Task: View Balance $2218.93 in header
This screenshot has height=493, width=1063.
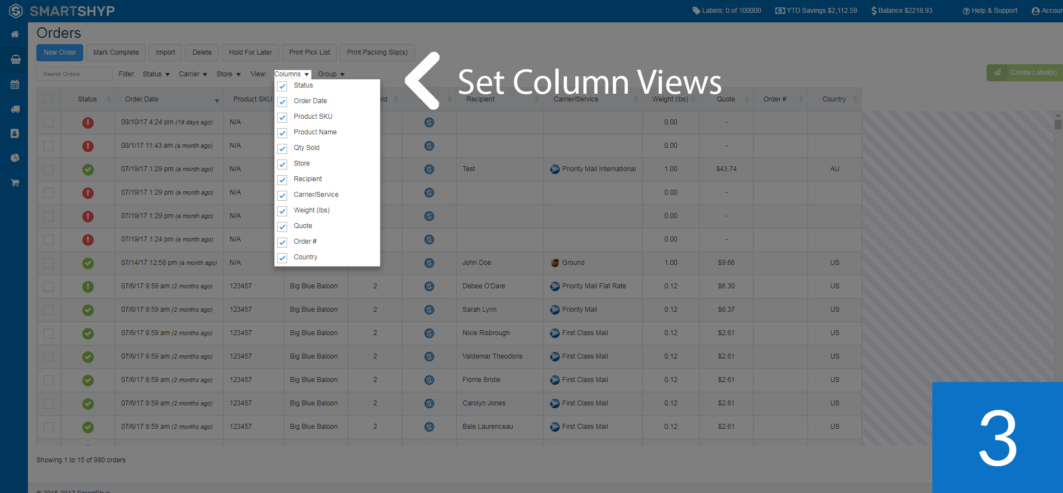Action: [902, 11]
